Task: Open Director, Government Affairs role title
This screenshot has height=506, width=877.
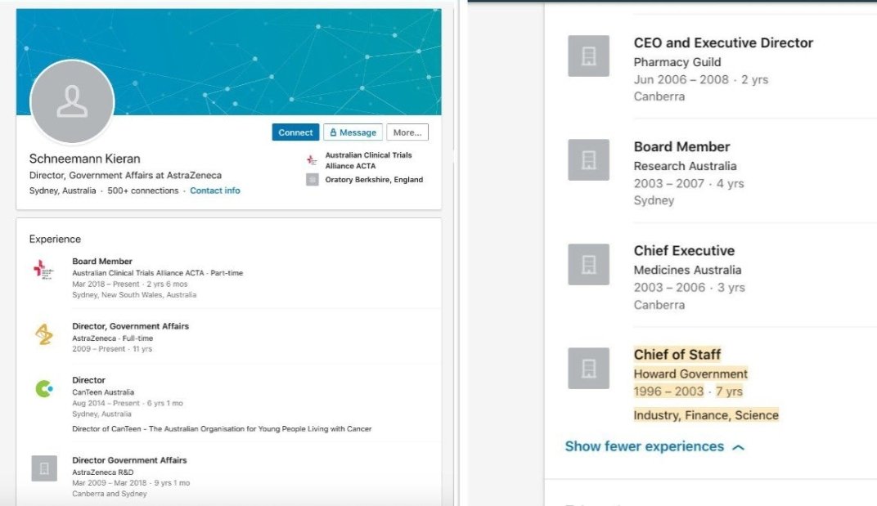Action: coord(130,326)
